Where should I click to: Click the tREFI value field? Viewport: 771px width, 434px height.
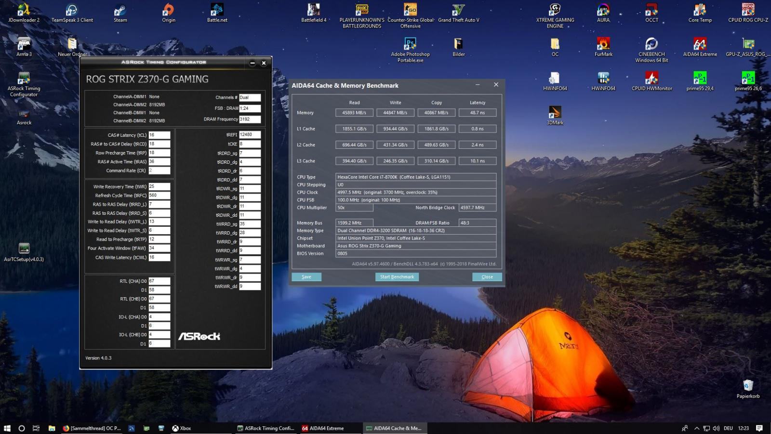(x=250, y=135)
